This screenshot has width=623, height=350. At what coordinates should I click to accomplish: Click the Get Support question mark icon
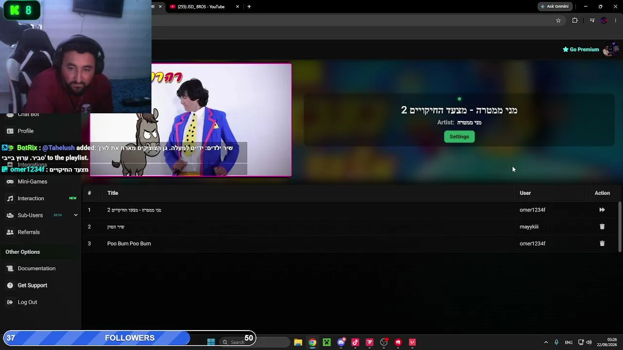coord(10,285)
